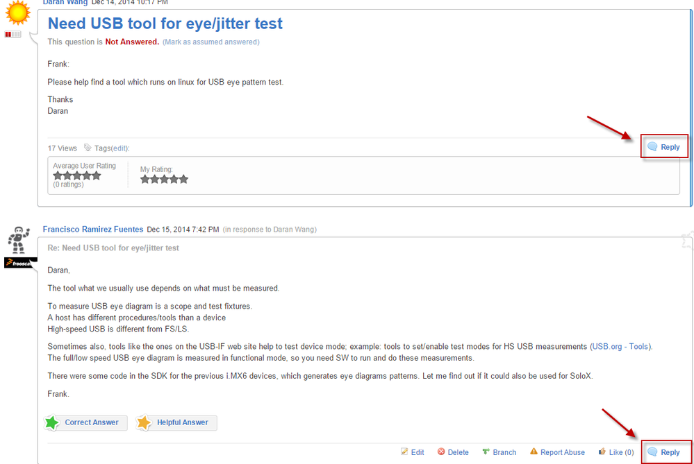
Task: Reply to the original question post
Action: click(664, 147)
